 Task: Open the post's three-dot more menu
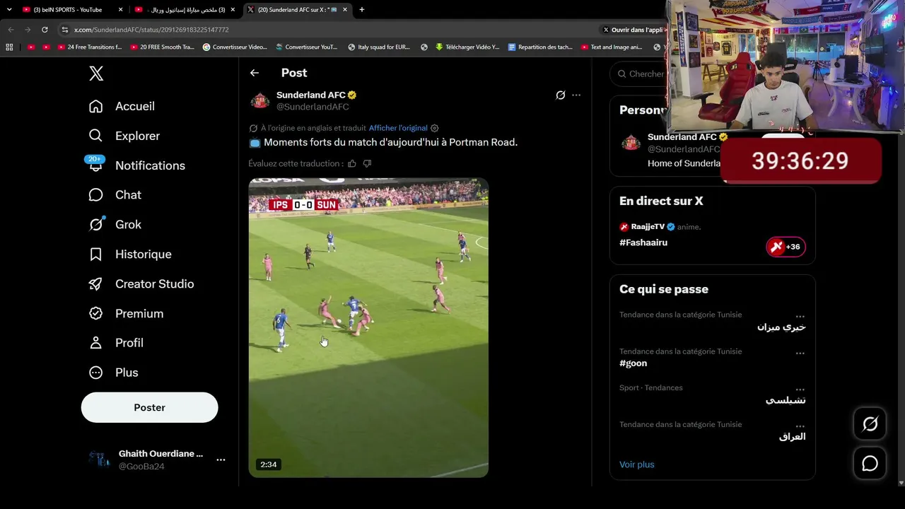coord(576,95)
